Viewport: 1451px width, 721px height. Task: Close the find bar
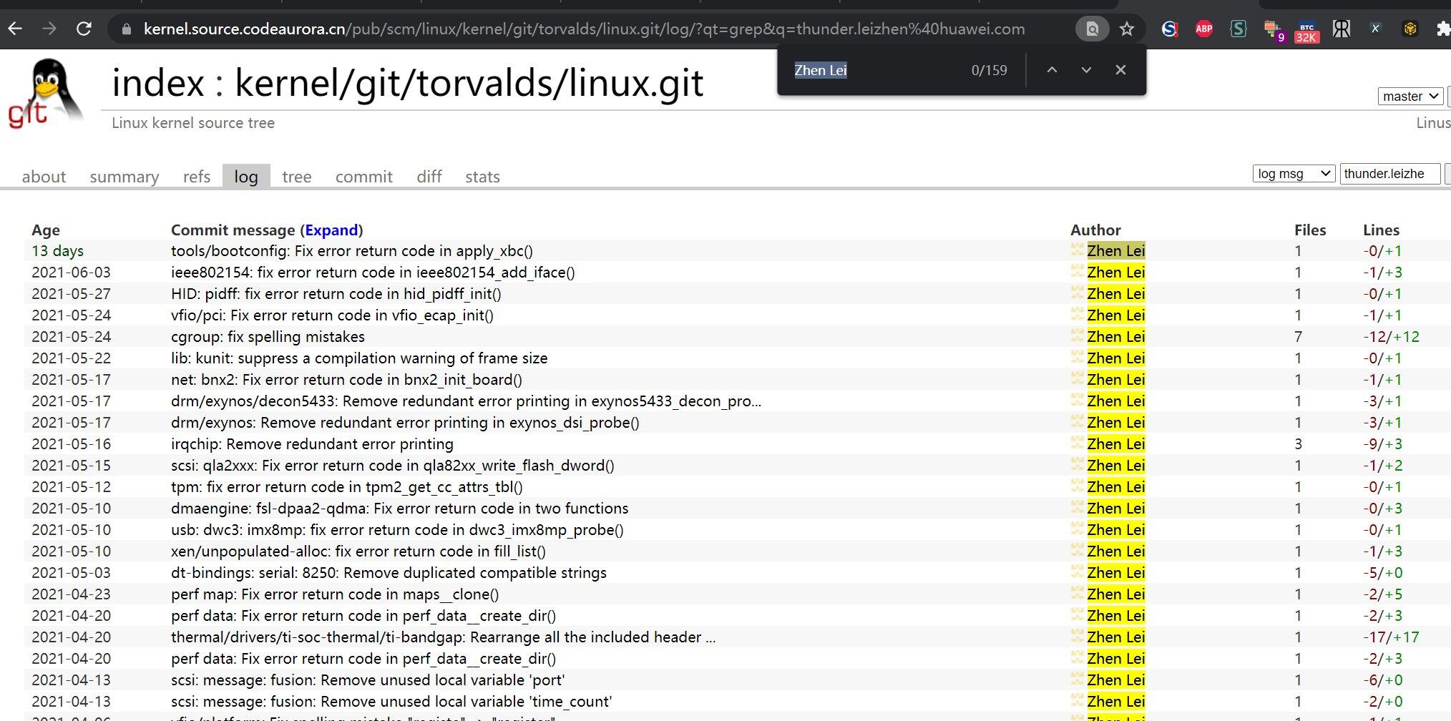click(x=1120, y=70)
